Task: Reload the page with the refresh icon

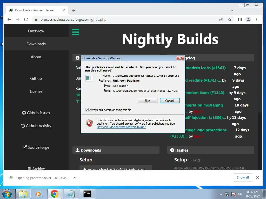Action: [26, 19]
